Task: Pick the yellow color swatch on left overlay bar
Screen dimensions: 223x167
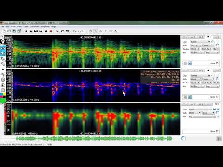Action: (4, 94)
